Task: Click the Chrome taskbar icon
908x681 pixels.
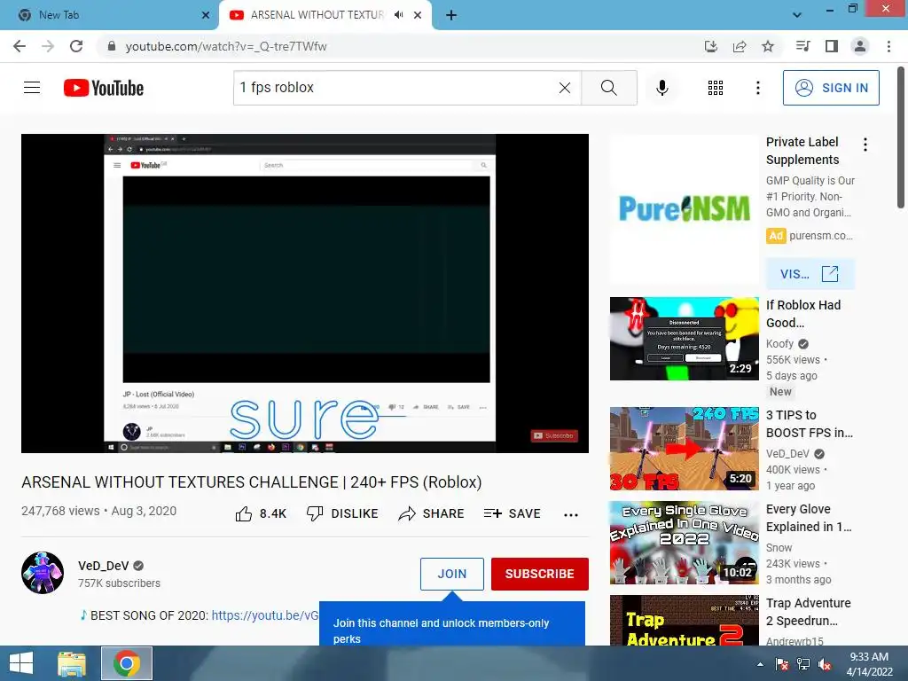Action: [127, 663]
